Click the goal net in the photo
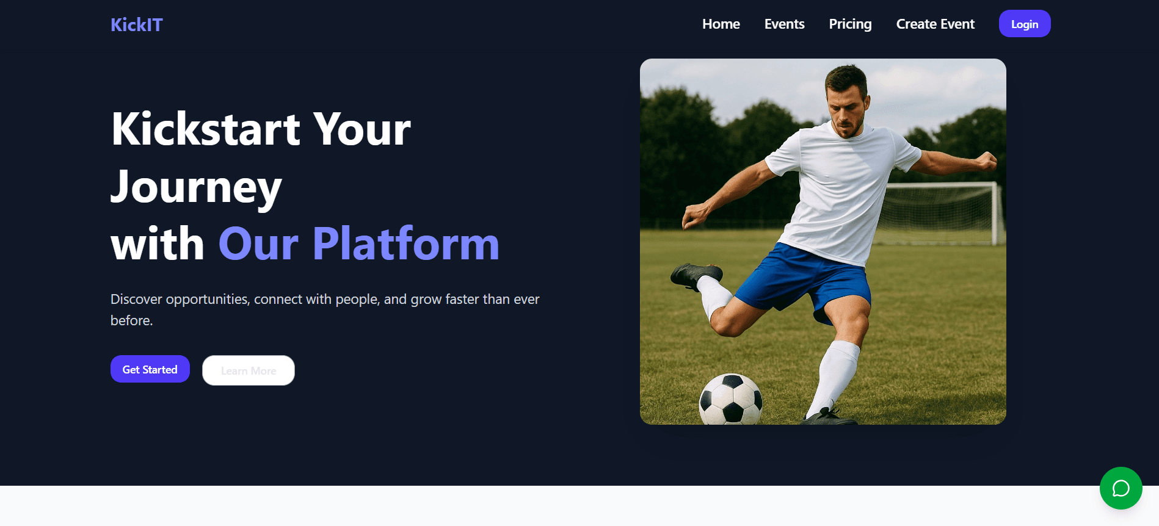 coord(940,214)
